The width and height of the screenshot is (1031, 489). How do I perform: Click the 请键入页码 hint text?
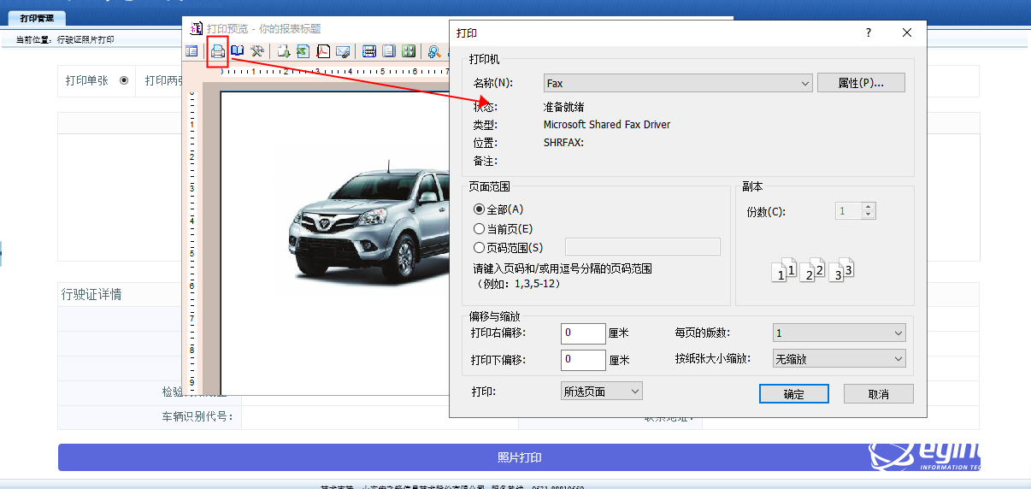click(x=563, y=268)
